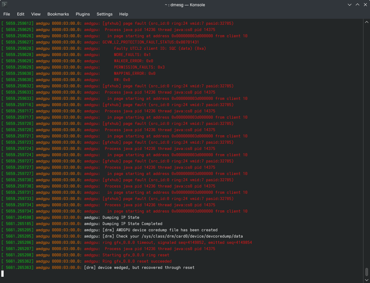Screen dimensions: 370x283
Task: Close the Konsole window
Action: (365, 5)
